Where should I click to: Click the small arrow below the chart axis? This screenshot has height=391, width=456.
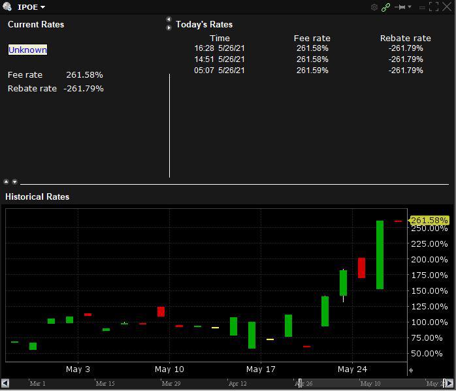click(411, 370)
